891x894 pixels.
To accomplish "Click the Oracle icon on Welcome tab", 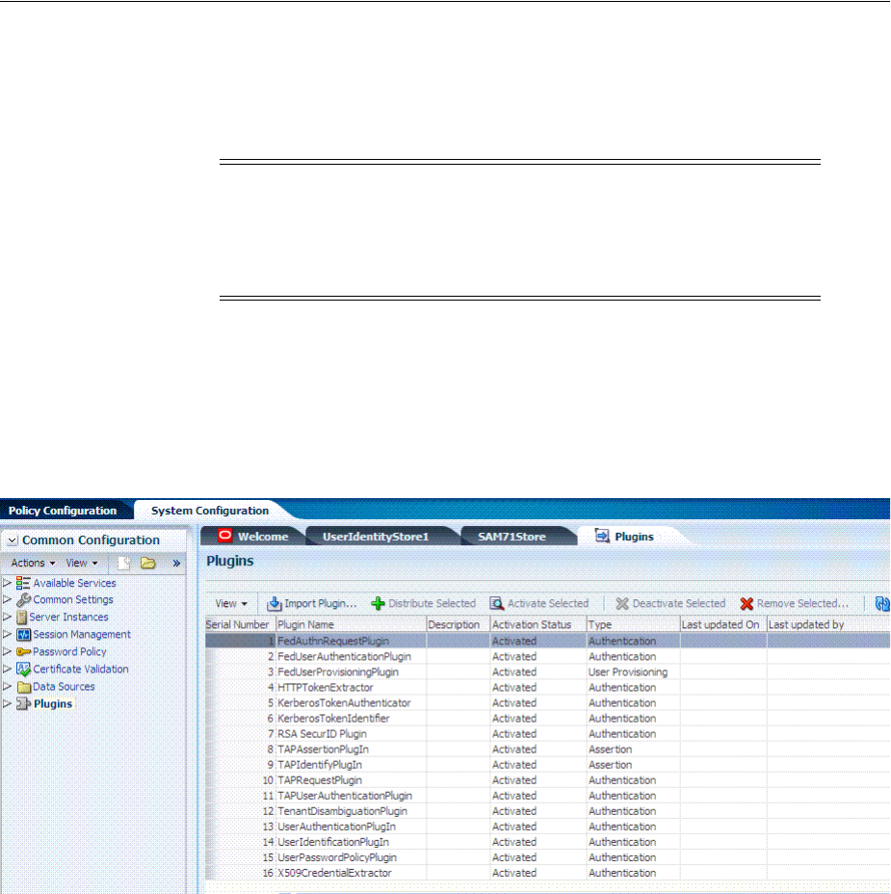I will point(225,536).
